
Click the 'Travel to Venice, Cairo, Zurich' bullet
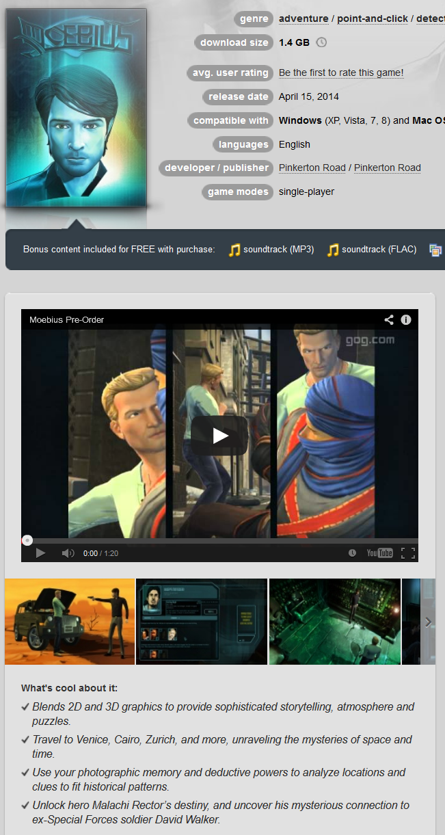tap(222, 747)
